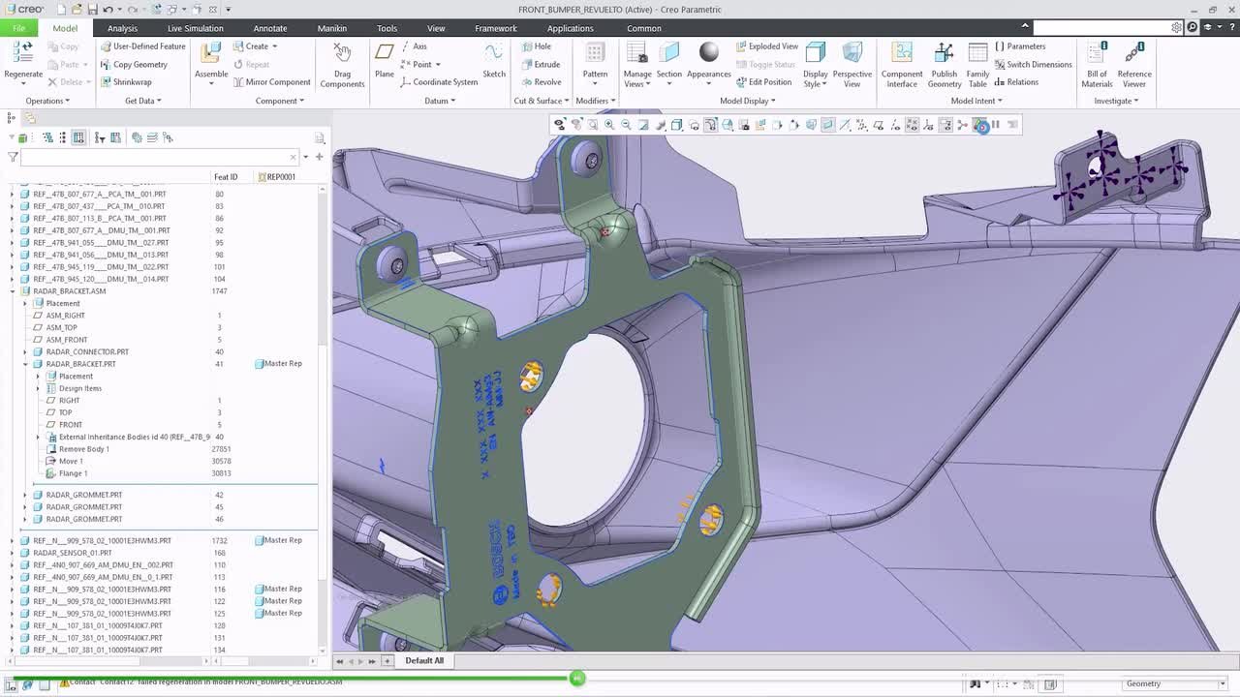This screenshot has height=697, width=1240.
Task: Open Manage Views icon
Action: coord(637,54)
